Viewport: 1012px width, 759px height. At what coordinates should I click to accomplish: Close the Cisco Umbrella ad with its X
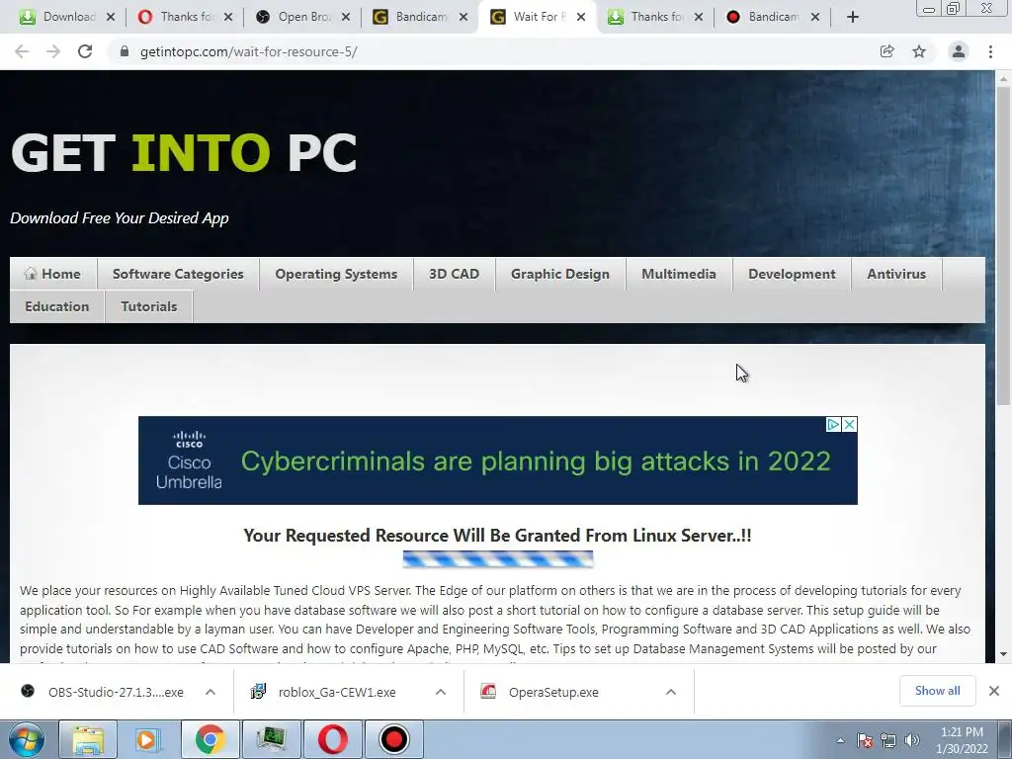850,425
